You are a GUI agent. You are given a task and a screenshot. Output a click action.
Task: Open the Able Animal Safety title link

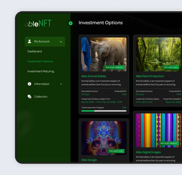[94, 76]
